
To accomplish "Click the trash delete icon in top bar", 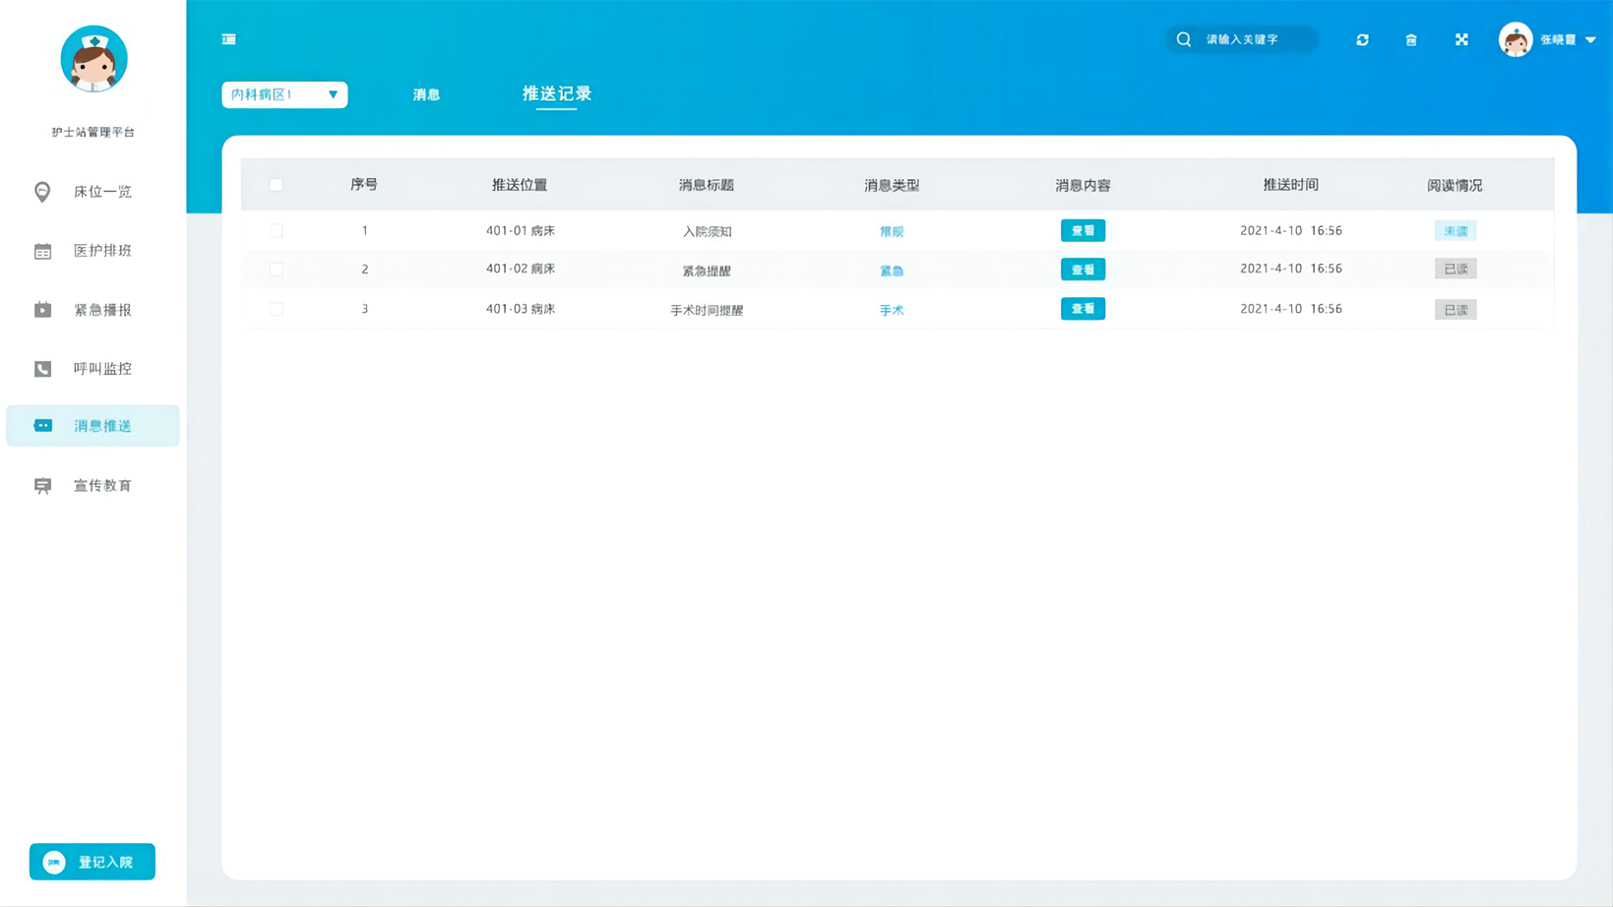I will click(x=1411, y=39).
